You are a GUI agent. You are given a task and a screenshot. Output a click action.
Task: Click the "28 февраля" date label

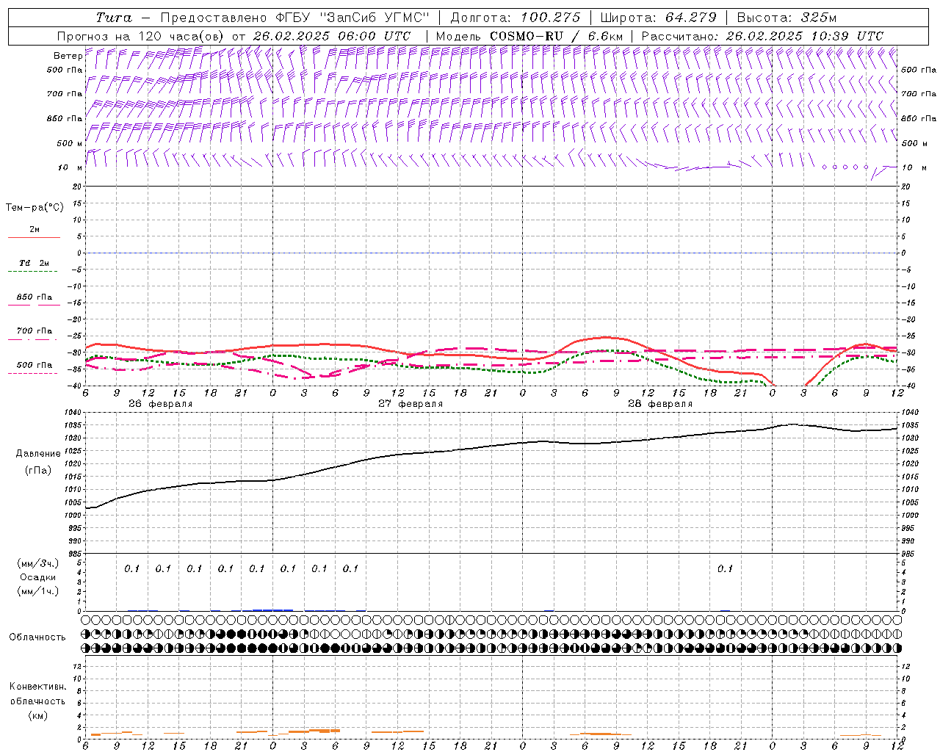pyautogui.click(x=660, y=404)
